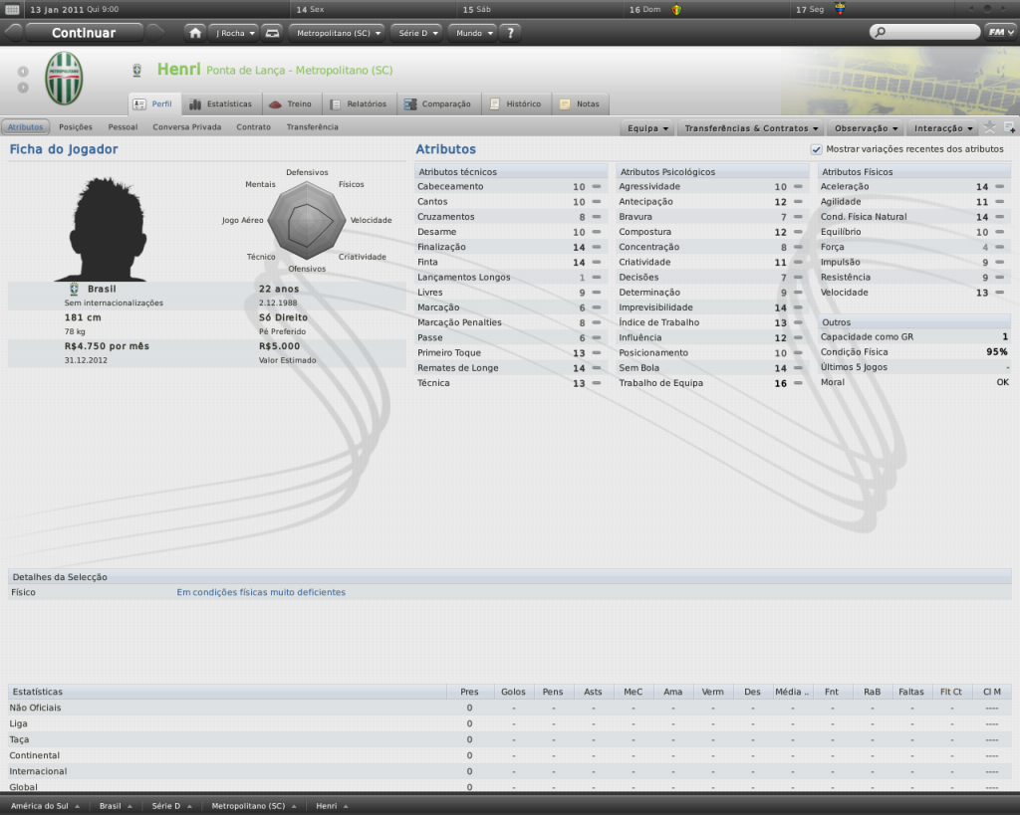Click the forward navigation arrow beside Continuar

click(156, 33)
